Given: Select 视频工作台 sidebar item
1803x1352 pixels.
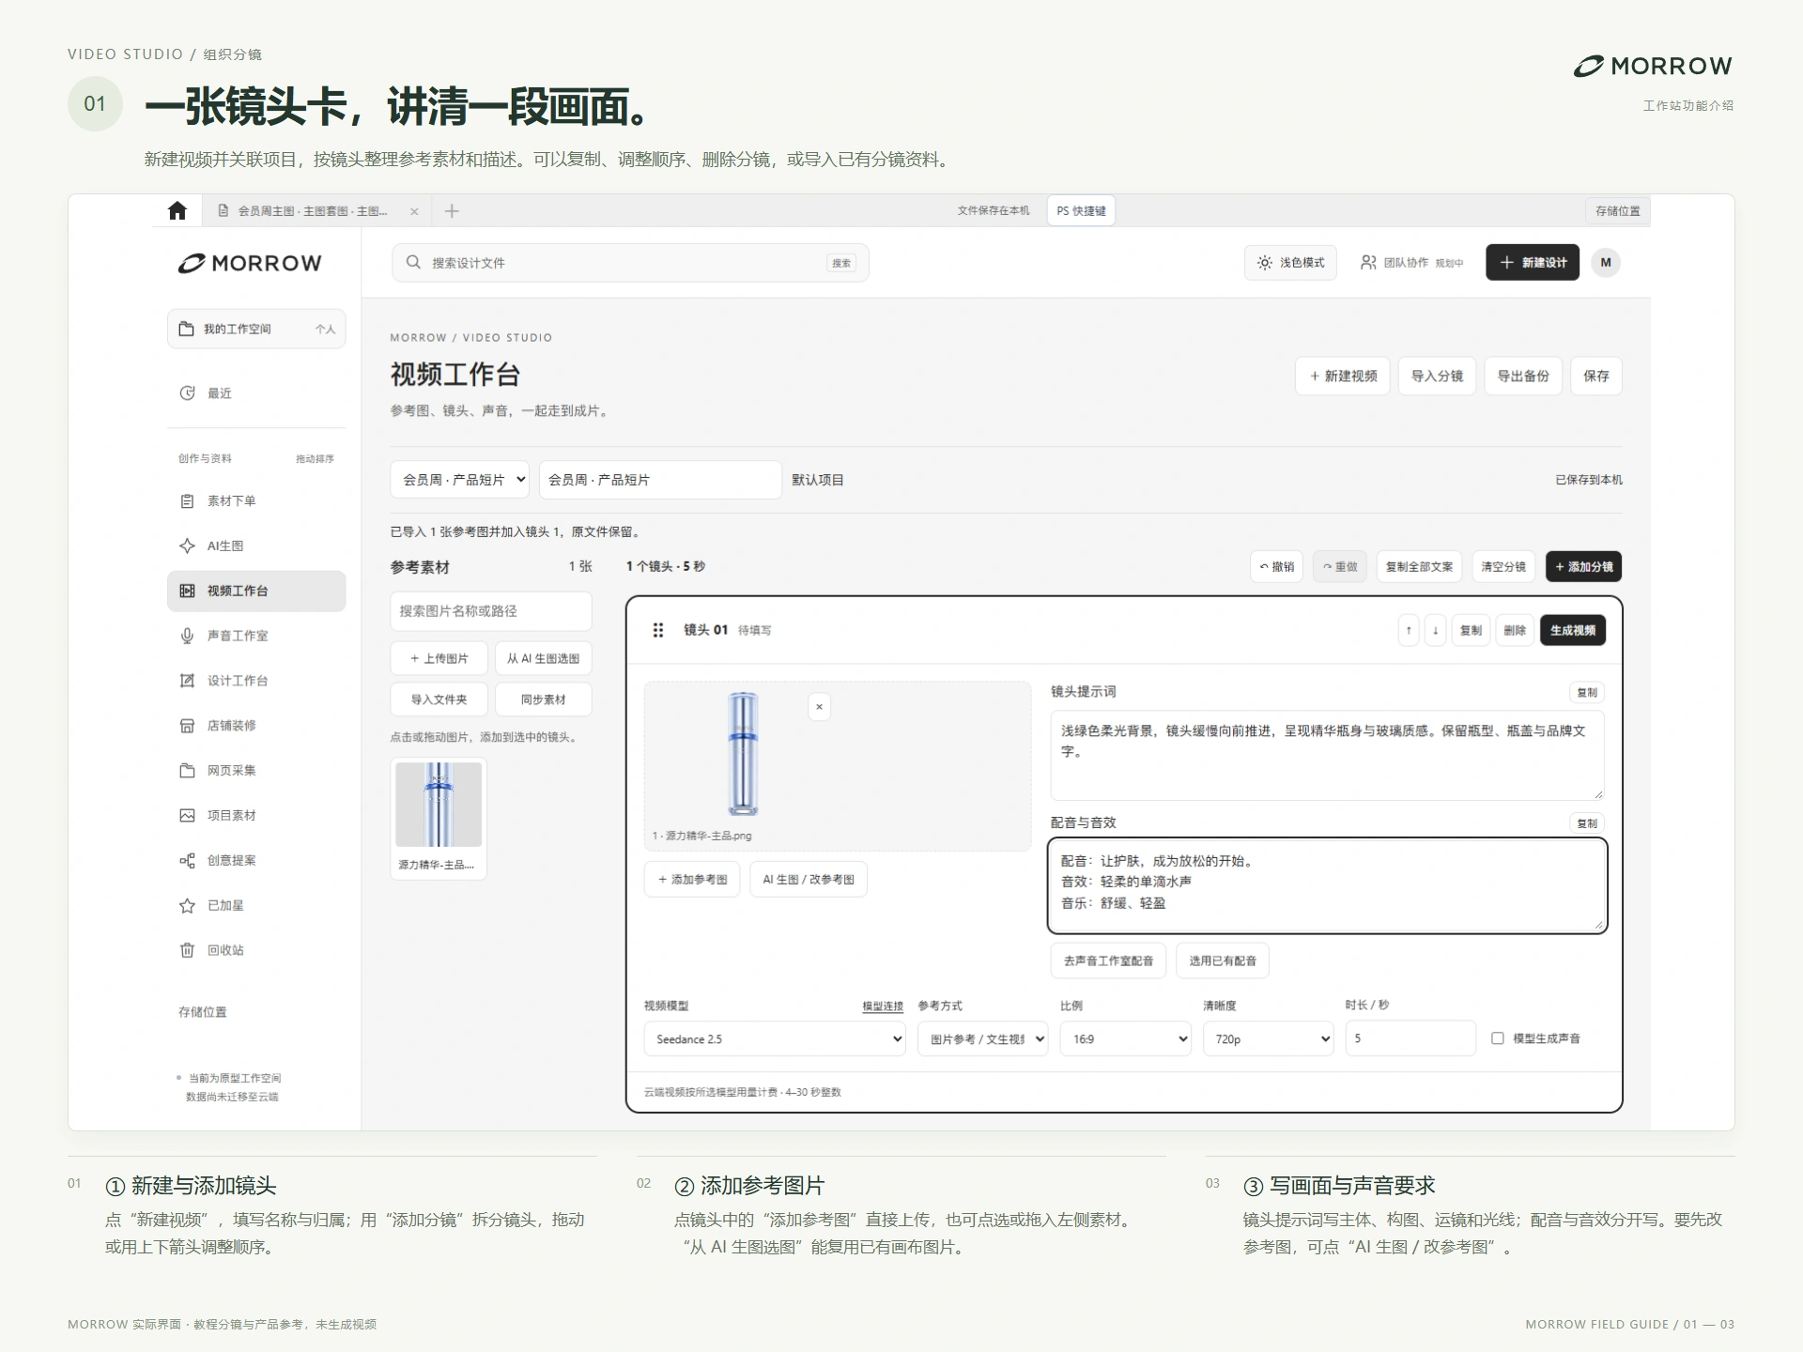Looking at the screenshot, I should 256,591.
